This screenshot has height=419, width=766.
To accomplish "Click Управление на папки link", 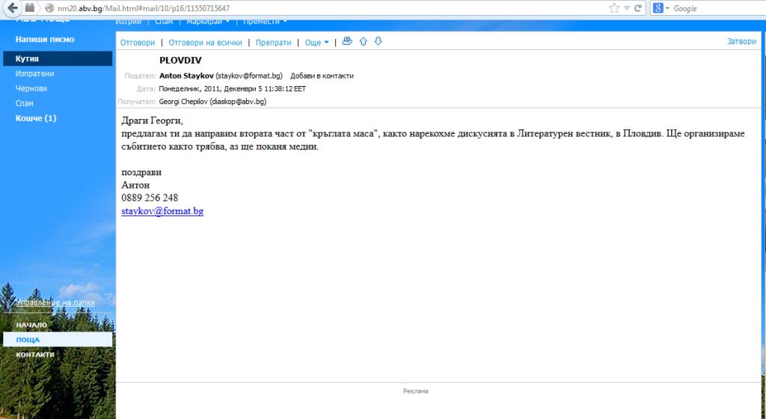I will click(55, 303).
